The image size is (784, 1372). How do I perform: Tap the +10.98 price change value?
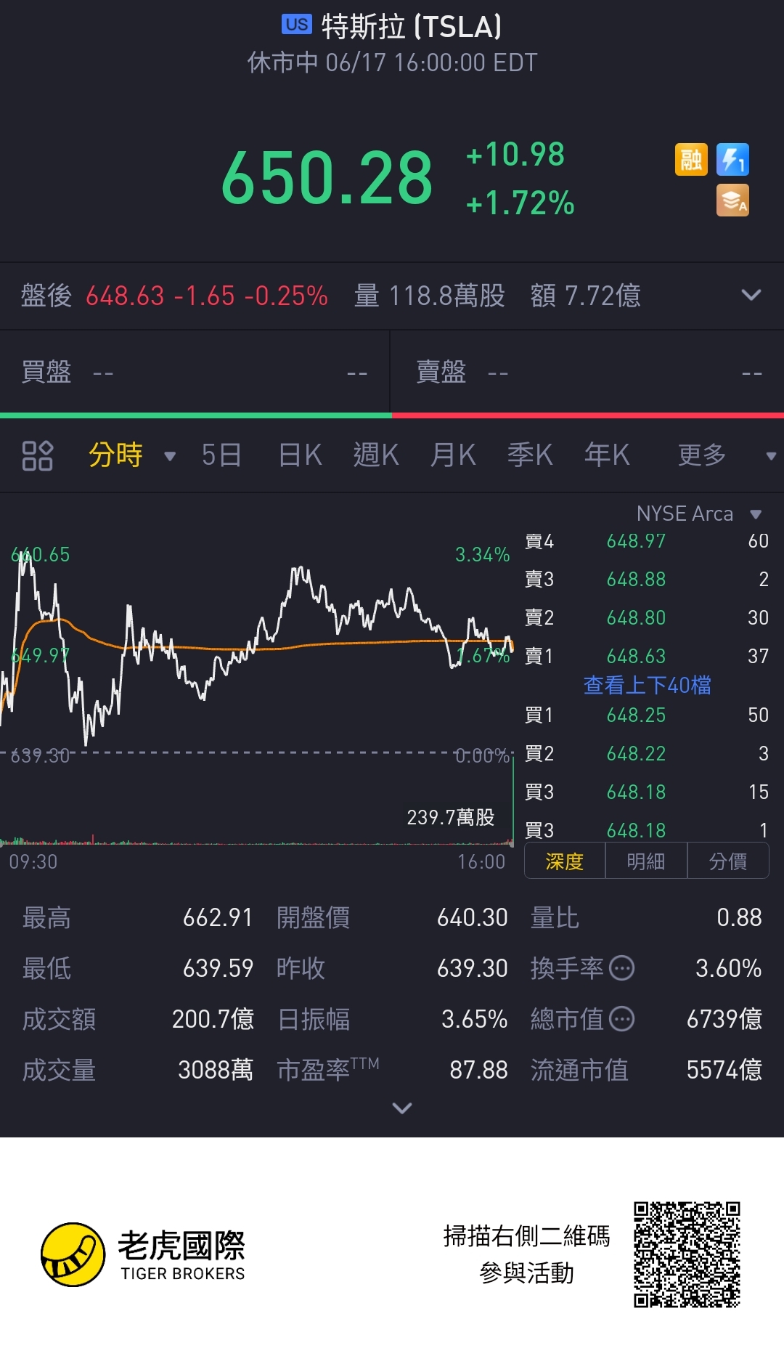click(515, 155)
